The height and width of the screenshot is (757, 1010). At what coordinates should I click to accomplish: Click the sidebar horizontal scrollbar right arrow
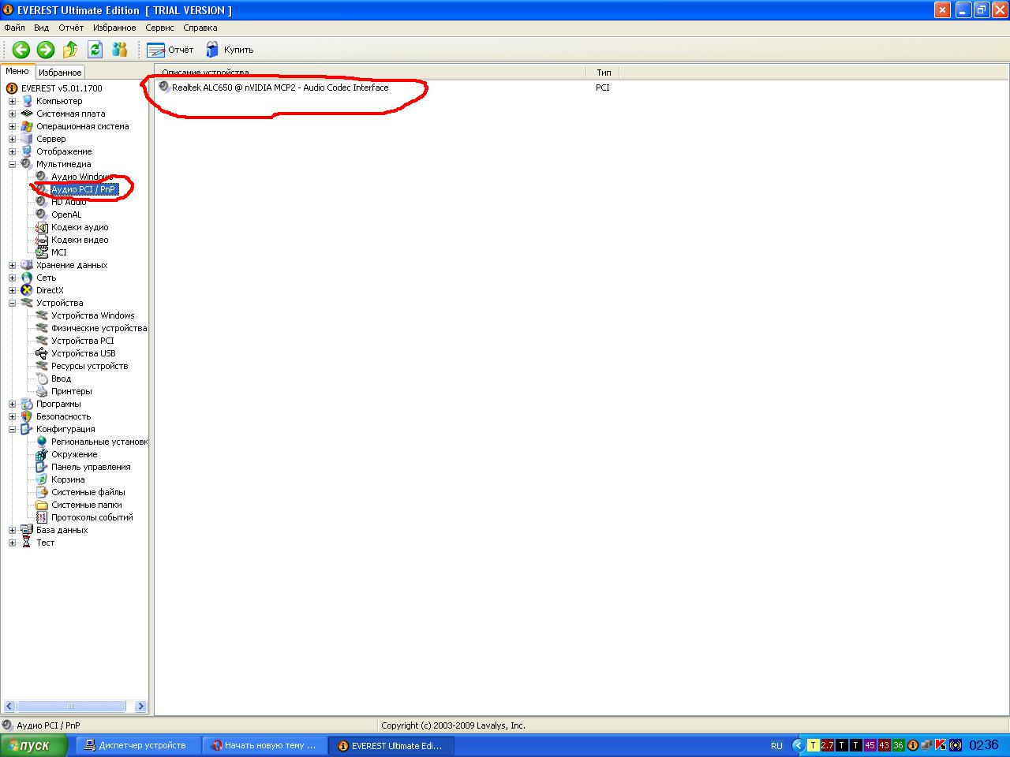(141, 707)
